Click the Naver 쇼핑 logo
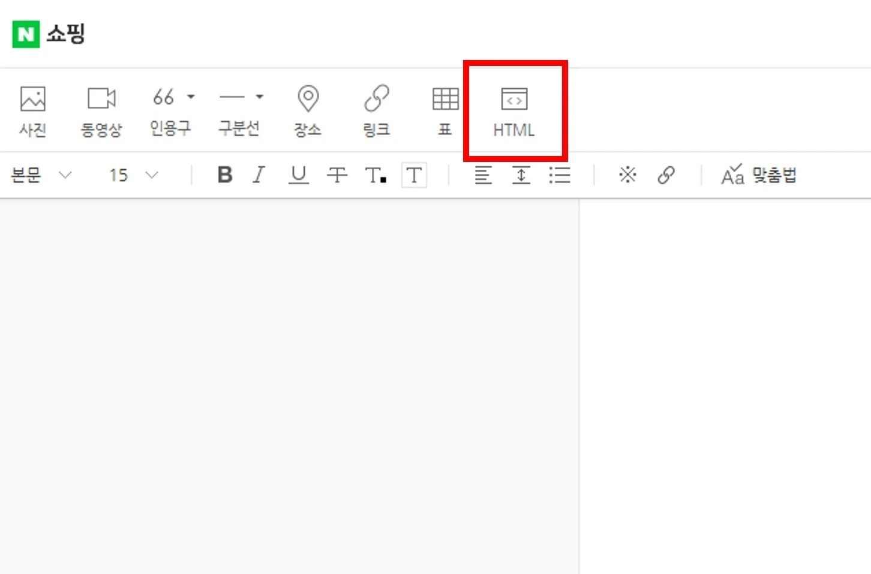The image size is (871, 574). (49, 34)
